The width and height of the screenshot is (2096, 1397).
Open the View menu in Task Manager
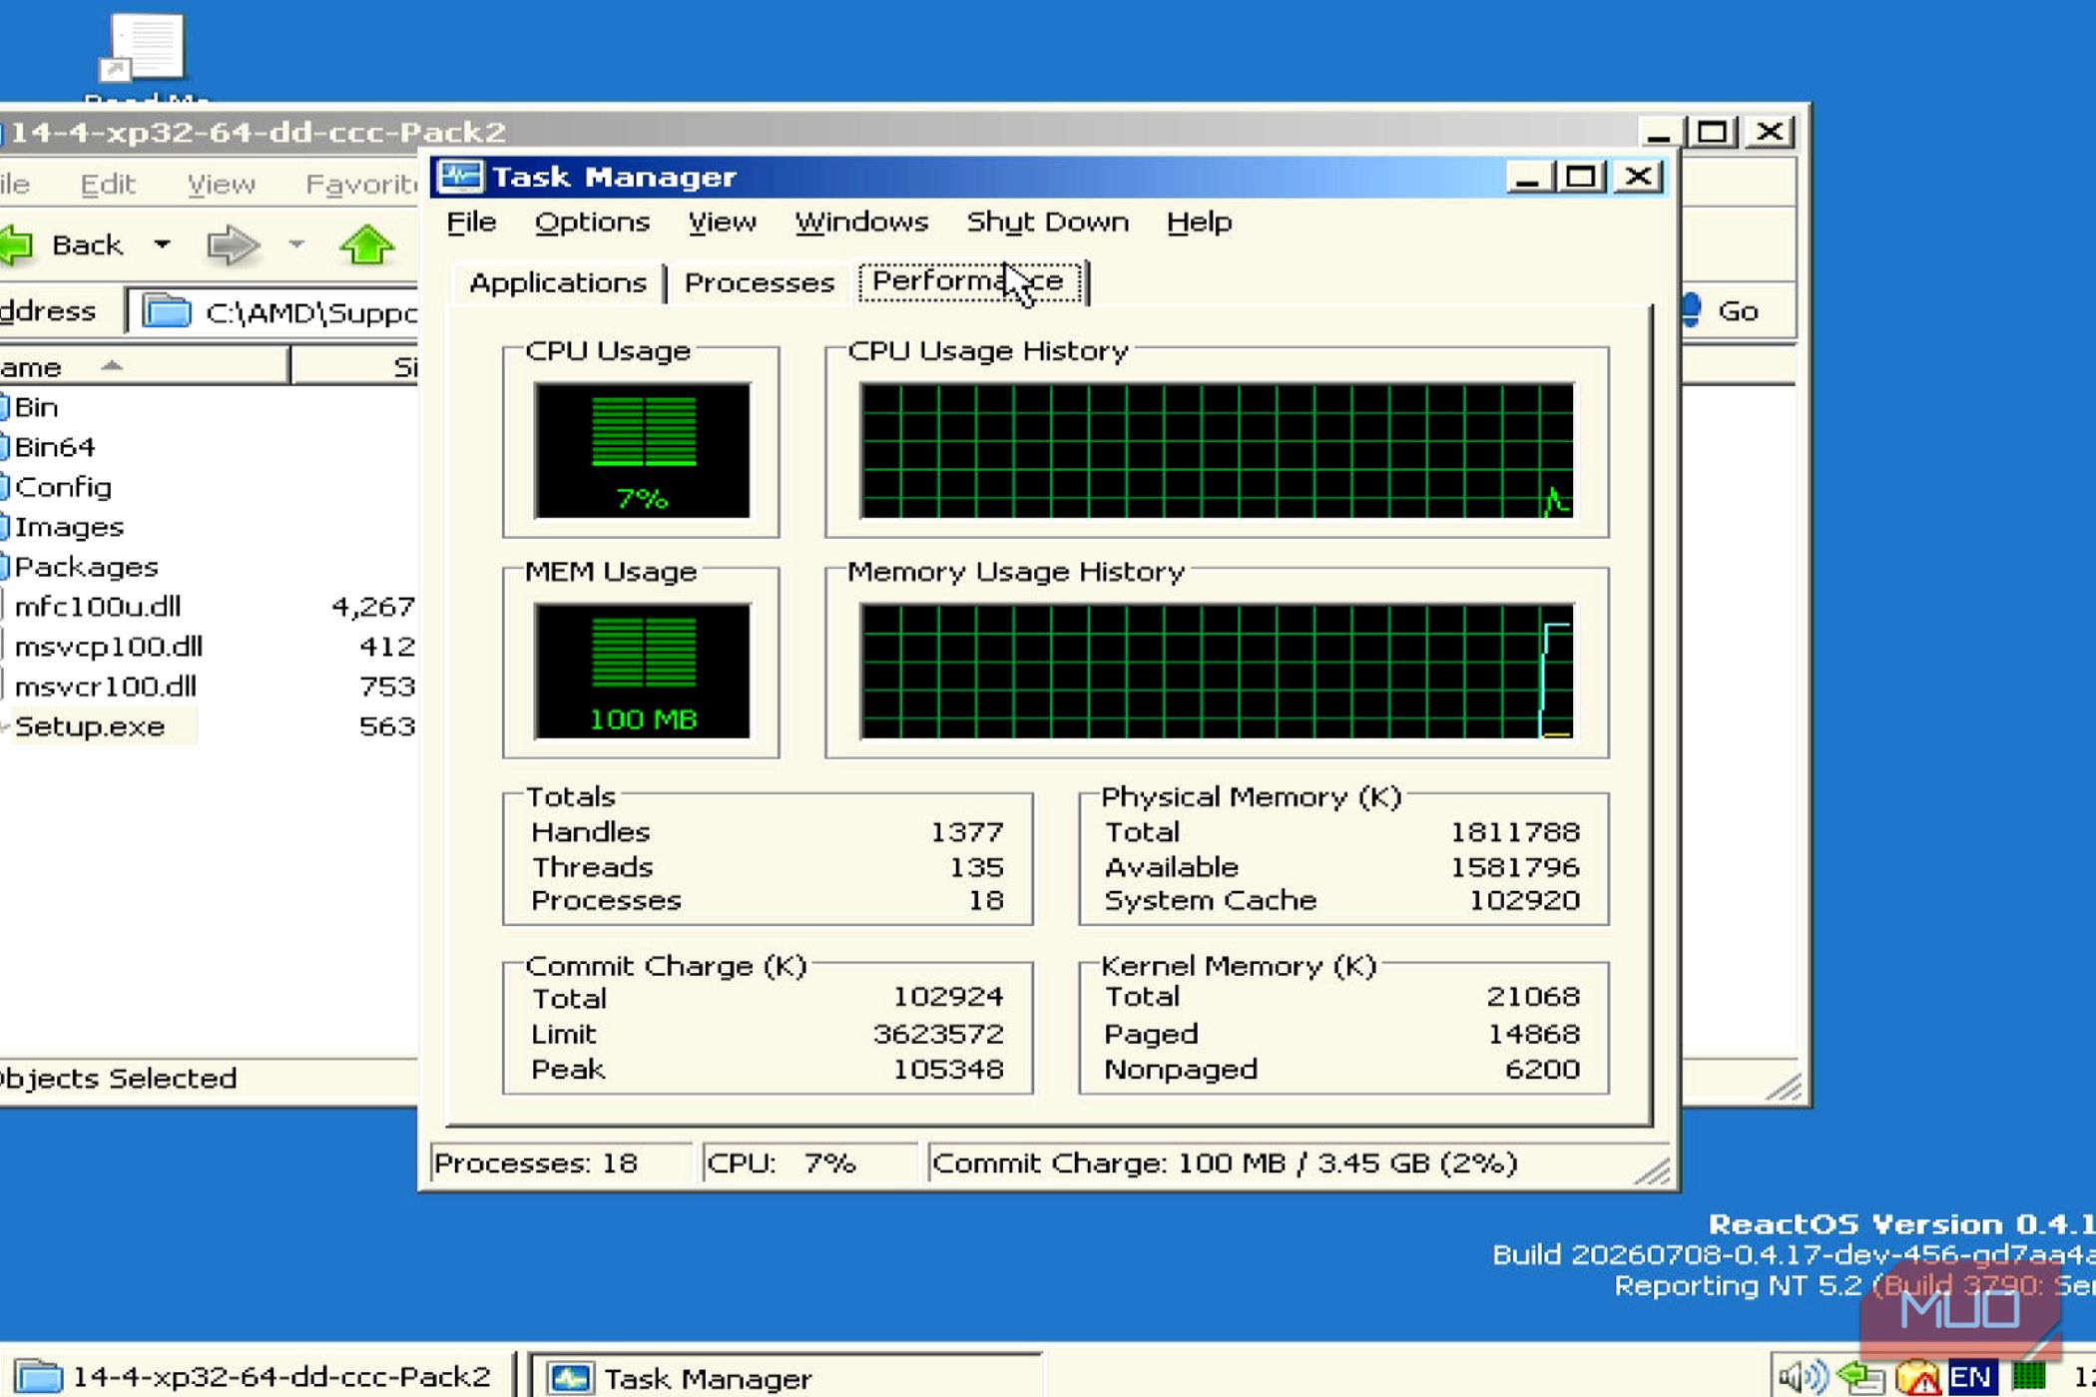pyautogui.click(x=722, y=222)
